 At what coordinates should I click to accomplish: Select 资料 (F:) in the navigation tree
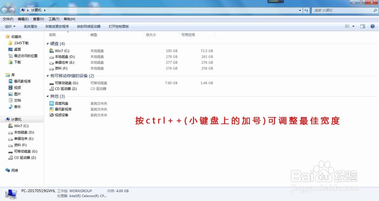pyautogui.click(x=20, y=145)
